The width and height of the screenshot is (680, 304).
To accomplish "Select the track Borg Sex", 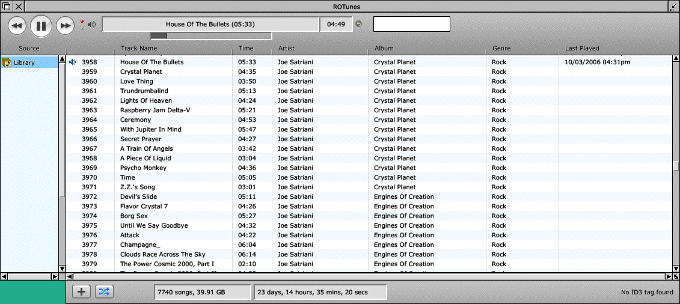I will click(x=133, y=216).
